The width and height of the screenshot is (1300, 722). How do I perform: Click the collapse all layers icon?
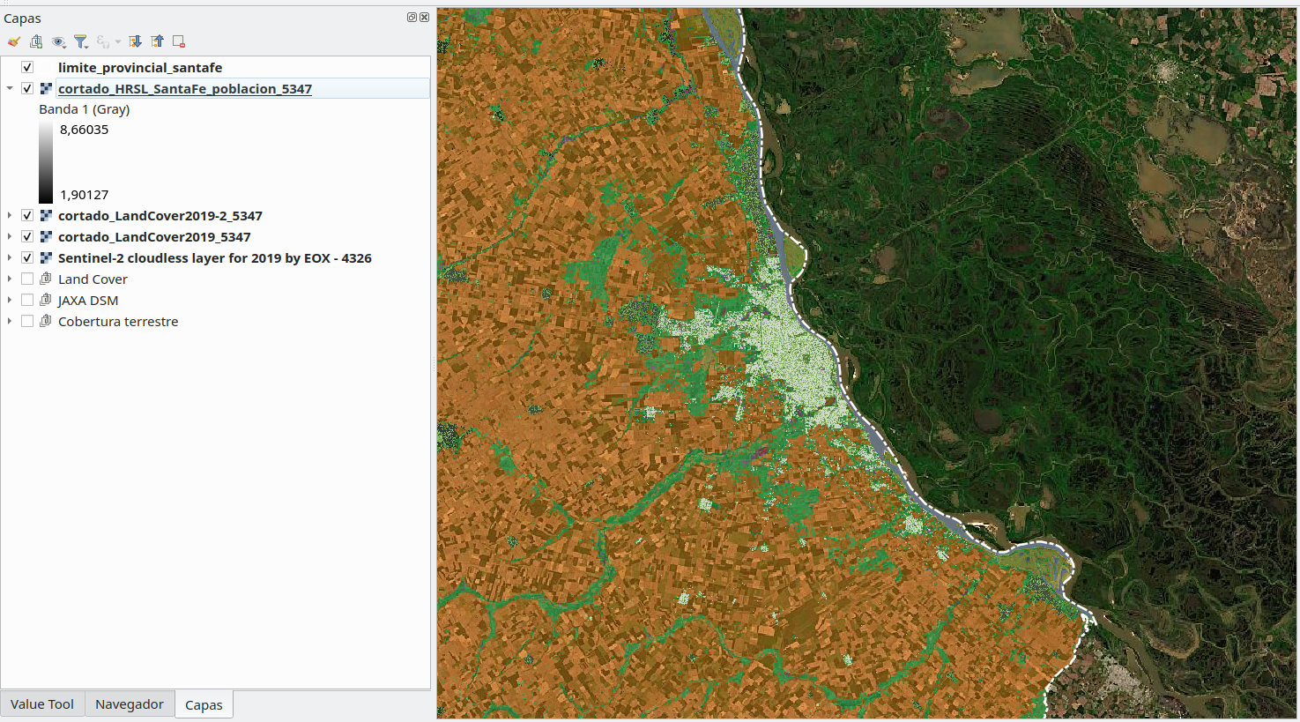click(157, 41)
